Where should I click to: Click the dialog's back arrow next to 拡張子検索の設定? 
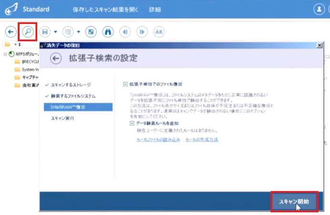56,58
